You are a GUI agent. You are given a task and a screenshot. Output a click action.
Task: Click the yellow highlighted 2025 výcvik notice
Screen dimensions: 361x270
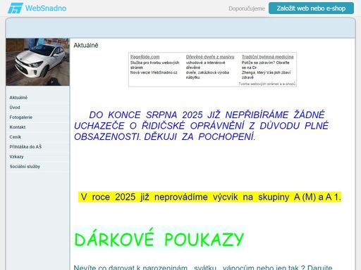click(x=209, y=197)
